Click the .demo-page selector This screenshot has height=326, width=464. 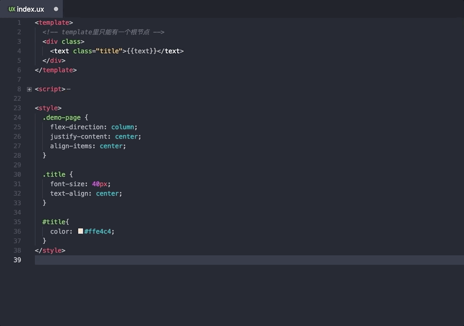pos(61,118)
